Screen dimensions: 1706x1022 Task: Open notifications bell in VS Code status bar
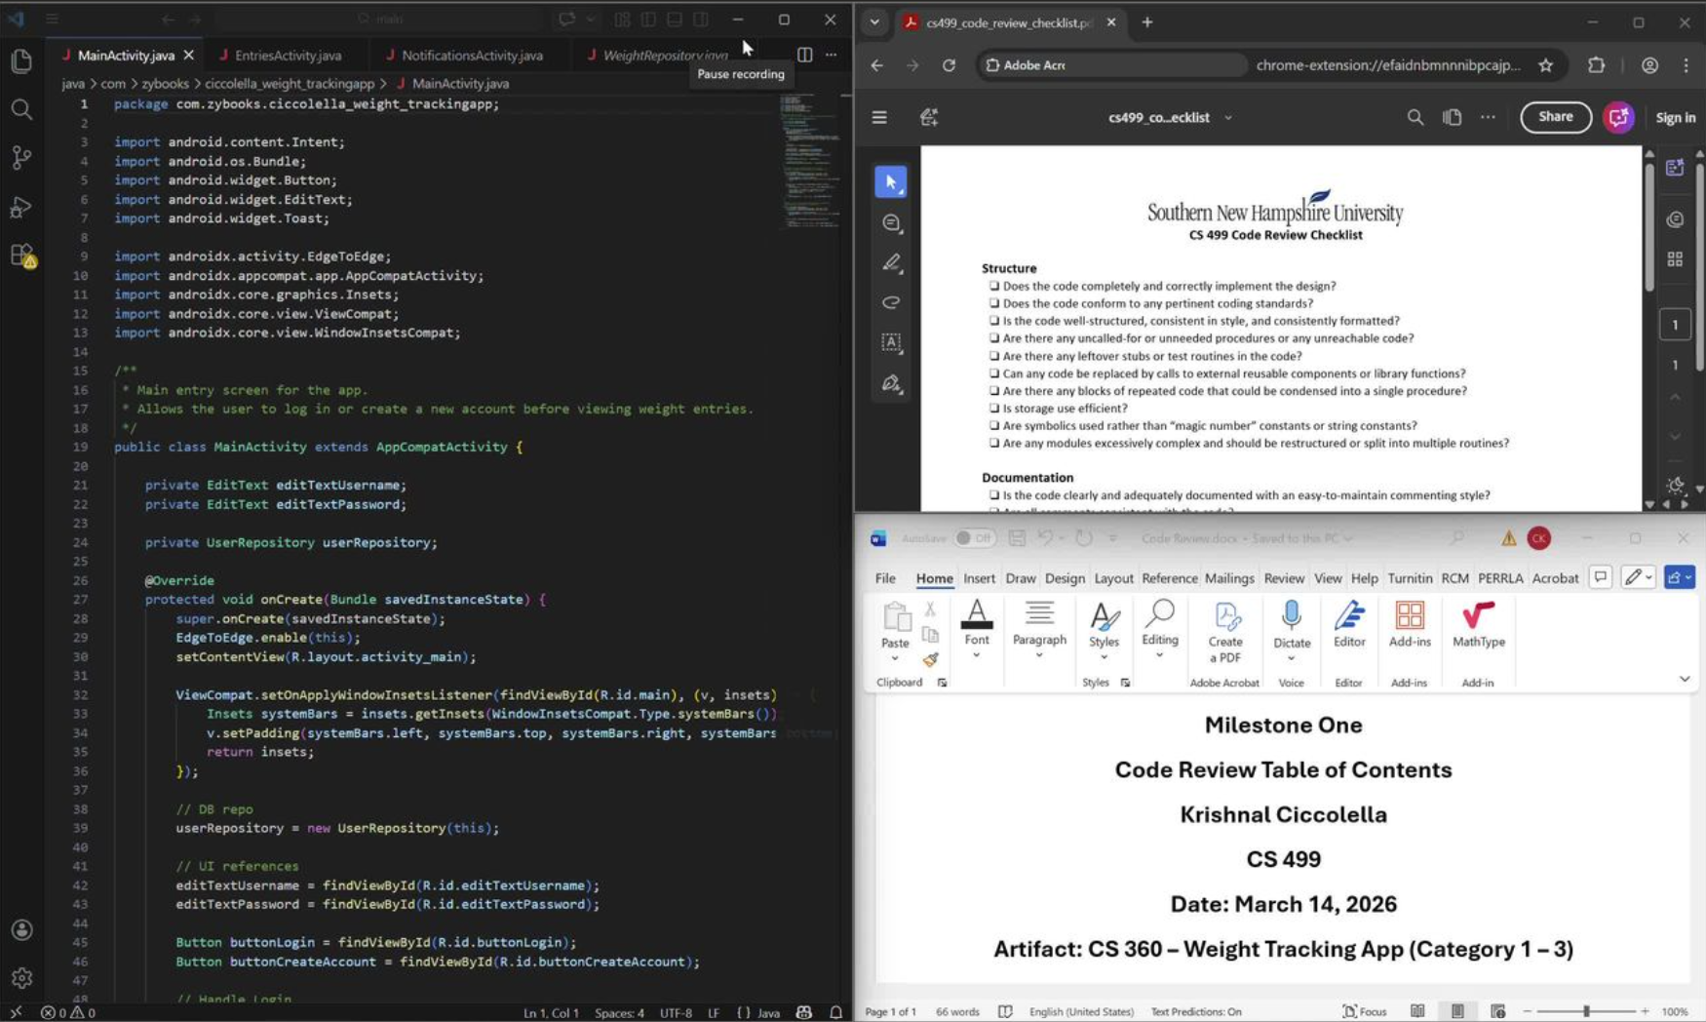(835, 1012)
